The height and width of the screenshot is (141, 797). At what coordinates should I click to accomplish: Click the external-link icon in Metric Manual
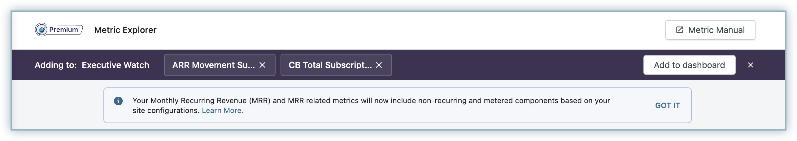[680, 30]
